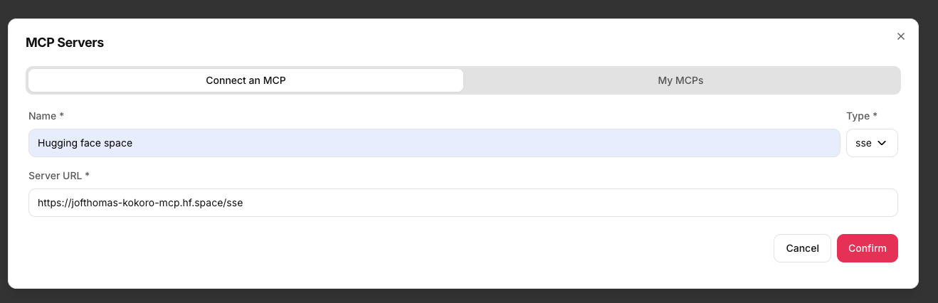This screenshot has width=938, height=303.
Task: Select the 'sse' value in Type selector
Action: click(863, 143)
